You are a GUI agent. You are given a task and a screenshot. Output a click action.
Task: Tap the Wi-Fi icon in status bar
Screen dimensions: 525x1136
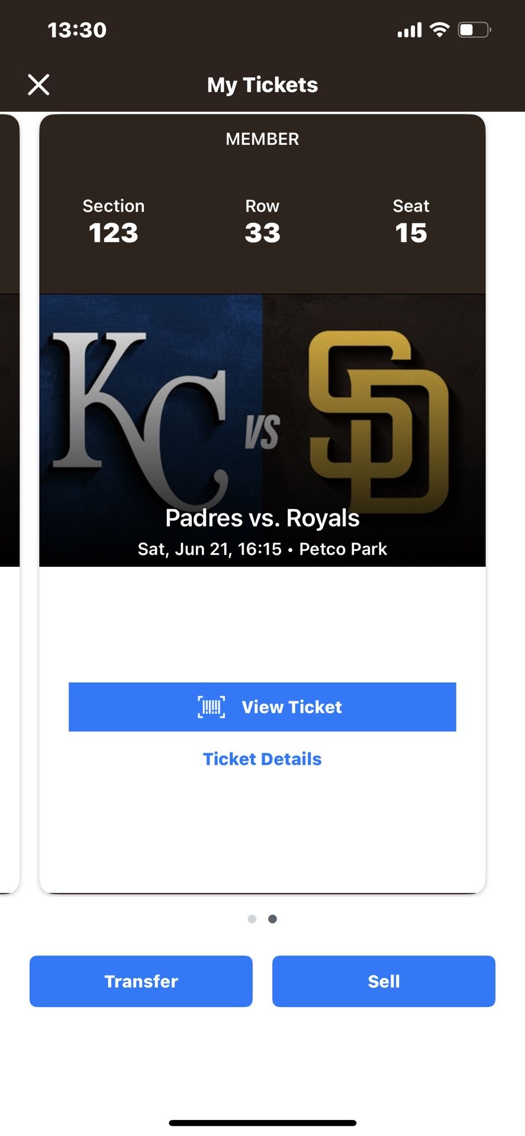[x=439, y=30]
